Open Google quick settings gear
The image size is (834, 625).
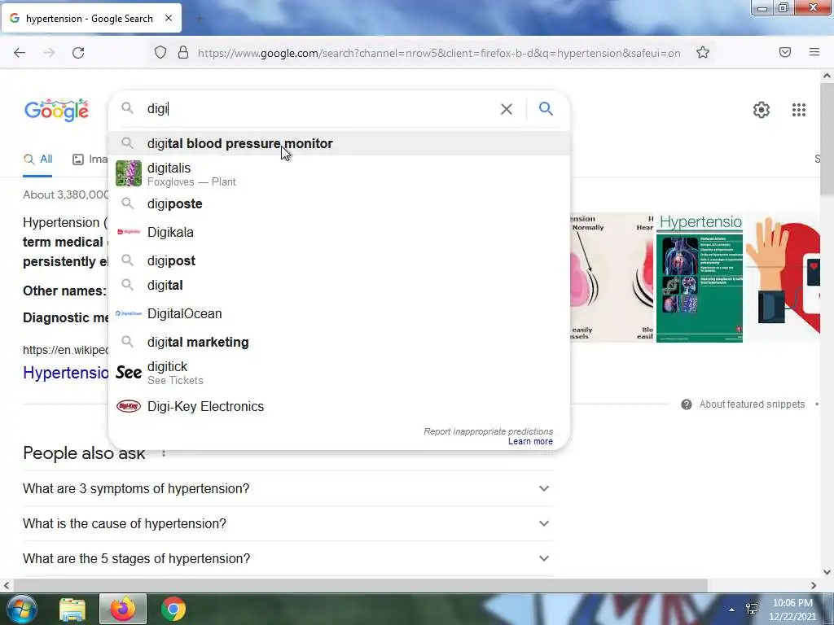click(x=762, y=110)
